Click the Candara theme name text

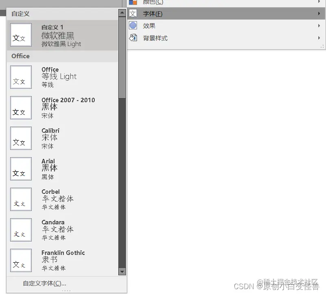click(53, 222)
